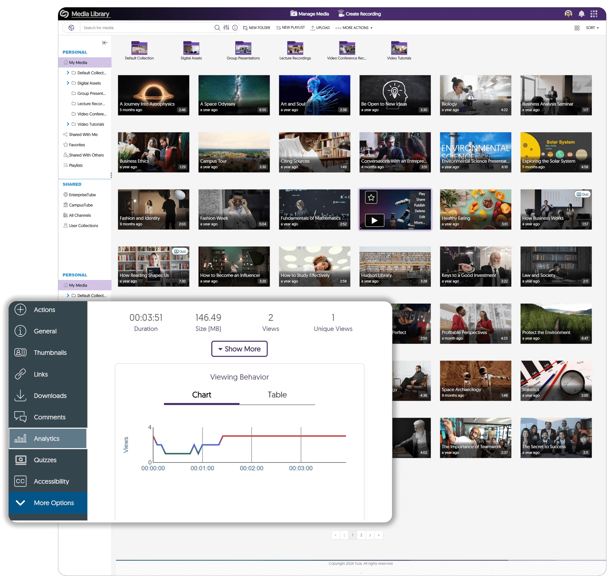Click Show More analytics details button
The image size is (612, 583).
tap(239, 349)
